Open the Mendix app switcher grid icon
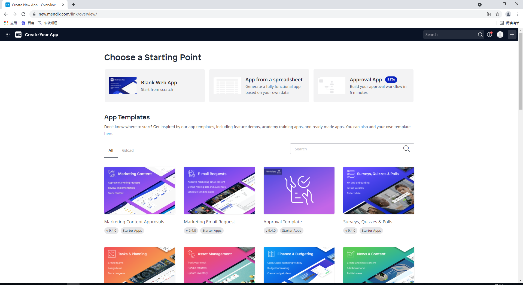Viewport: 523px width, 285px height. pyautogui.click(x=8, y=35)
